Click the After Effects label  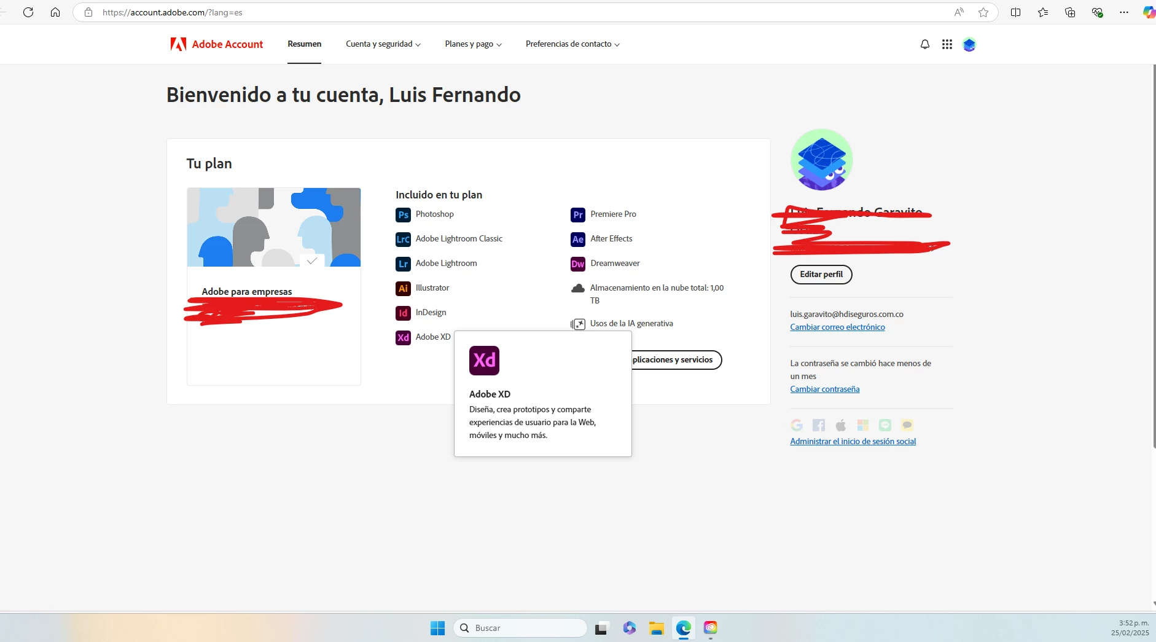(611, 239)
